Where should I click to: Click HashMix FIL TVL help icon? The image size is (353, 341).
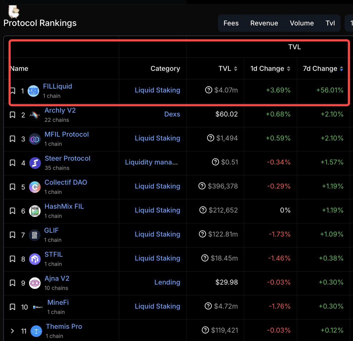203,210
